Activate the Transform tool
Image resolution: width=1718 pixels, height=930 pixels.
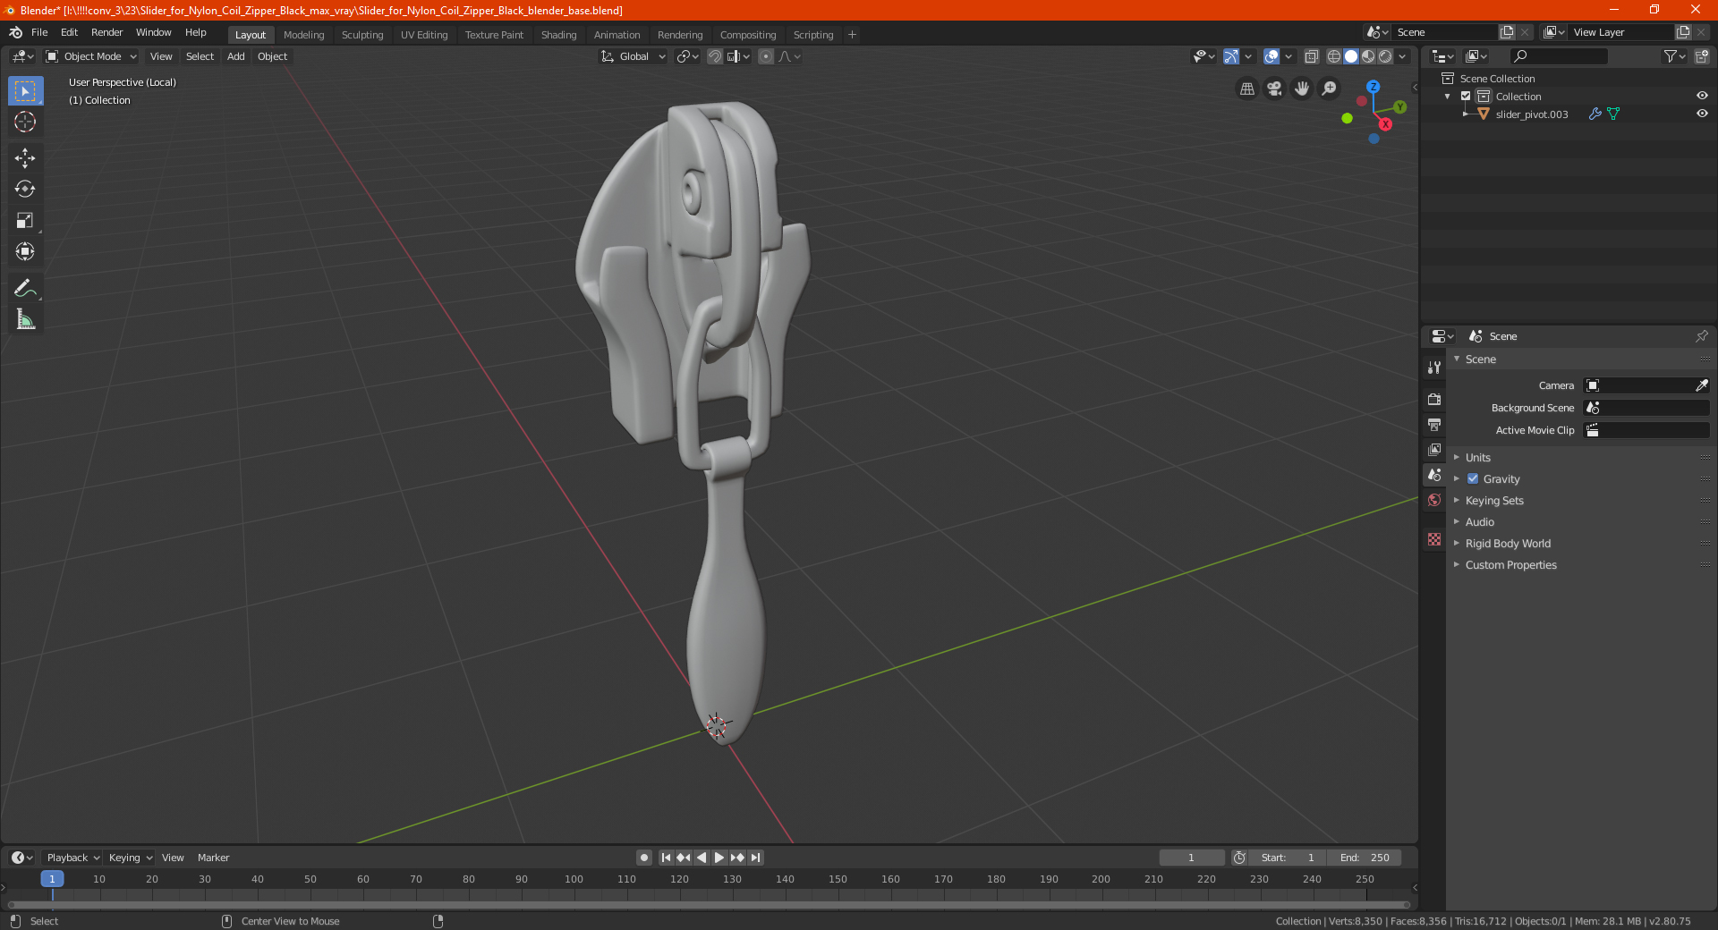(x=25, y=251)
